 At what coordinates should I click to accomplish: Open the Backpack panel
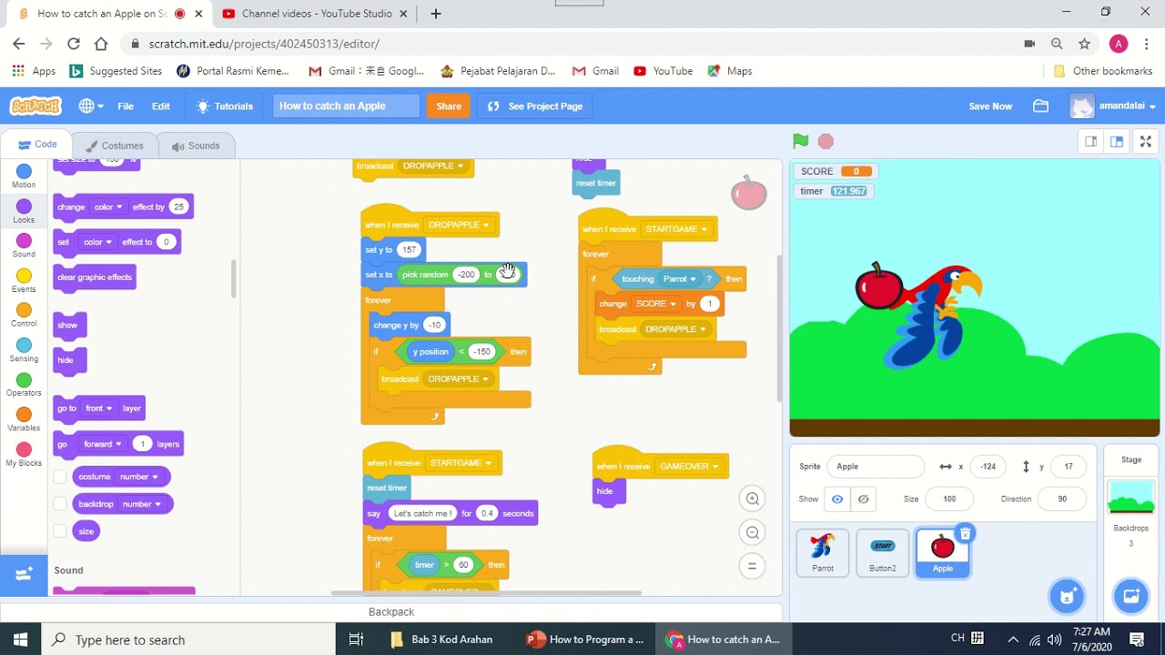pyautogui.click(x=391, y=612)
